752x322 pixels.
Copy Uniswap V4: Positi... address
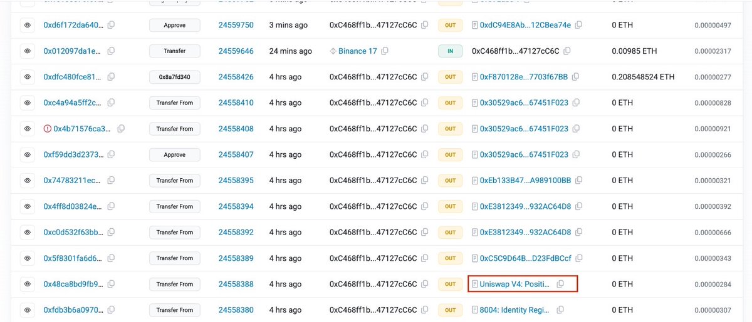[x=560, y=284]
